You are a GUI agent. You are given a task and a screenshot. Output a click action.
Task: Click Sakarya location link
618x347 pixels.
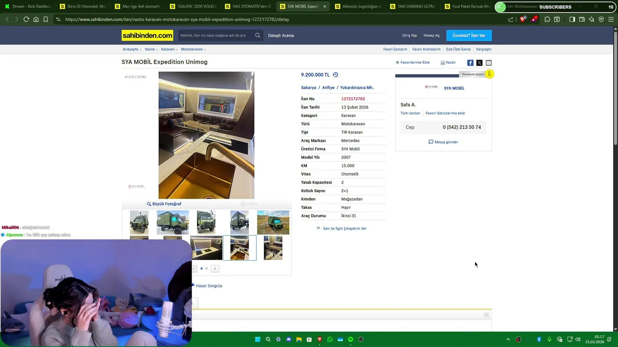click(309, 88)
